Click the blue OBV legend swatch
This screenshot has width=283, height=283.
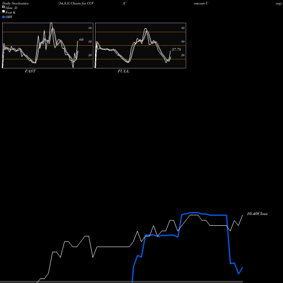pos(3,17)
